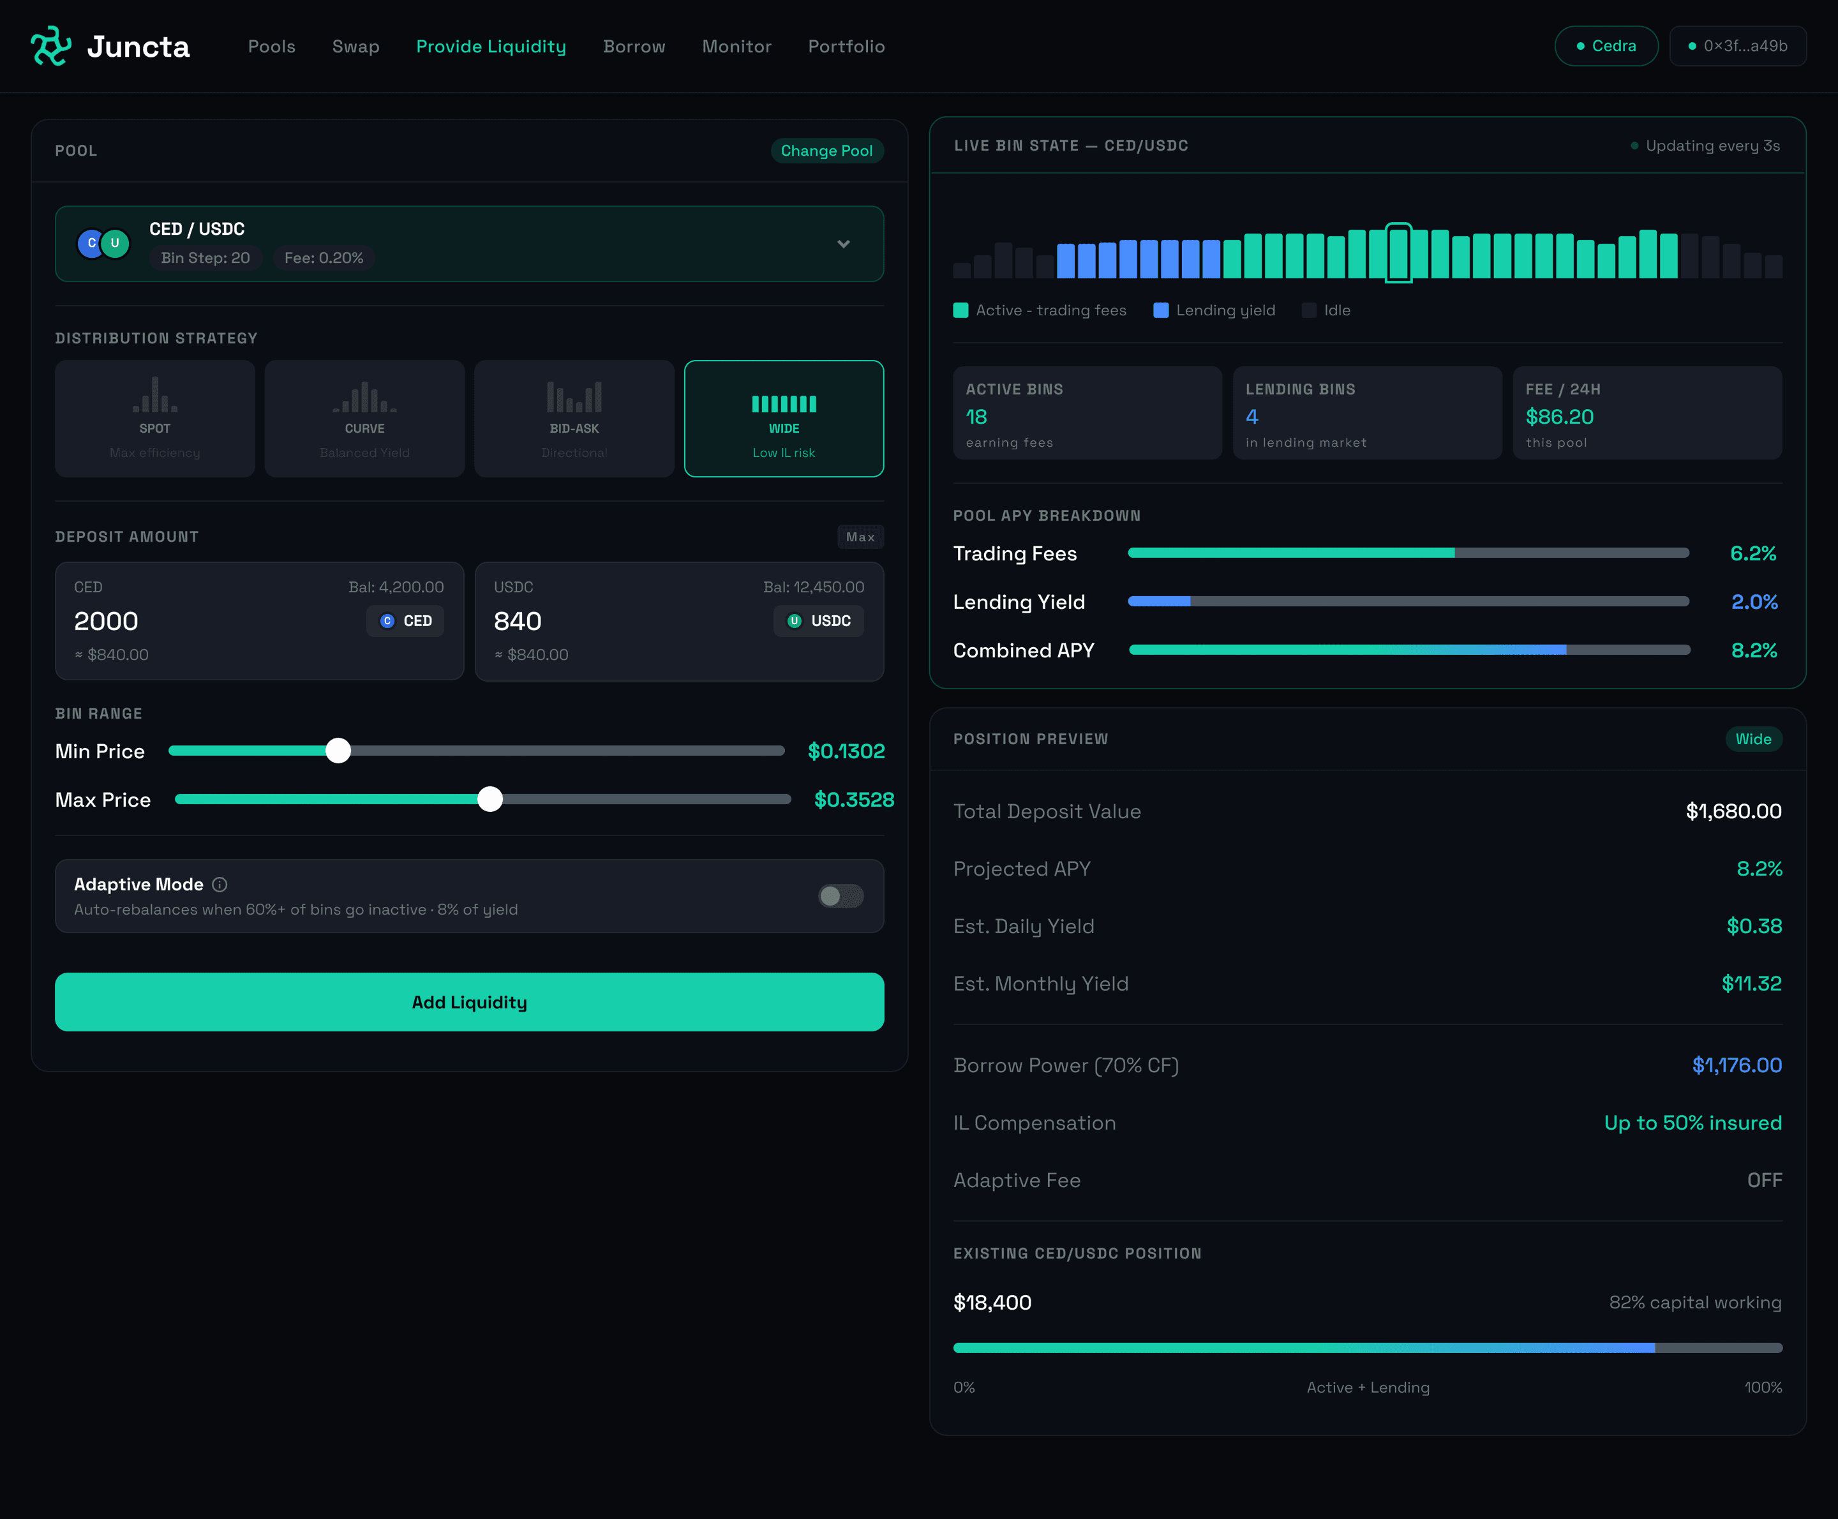Click the Adaptive Mode info icon
The width and height of the screenshot is (1838, 1519).
point(220,885)
